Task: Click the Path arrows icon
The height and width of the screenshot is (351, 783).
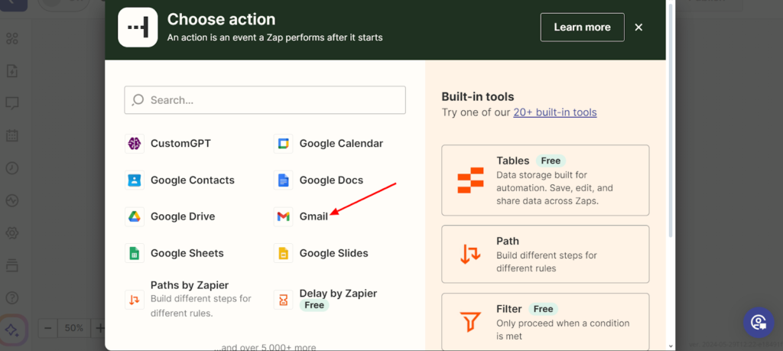Action: [x=470, y=254]
